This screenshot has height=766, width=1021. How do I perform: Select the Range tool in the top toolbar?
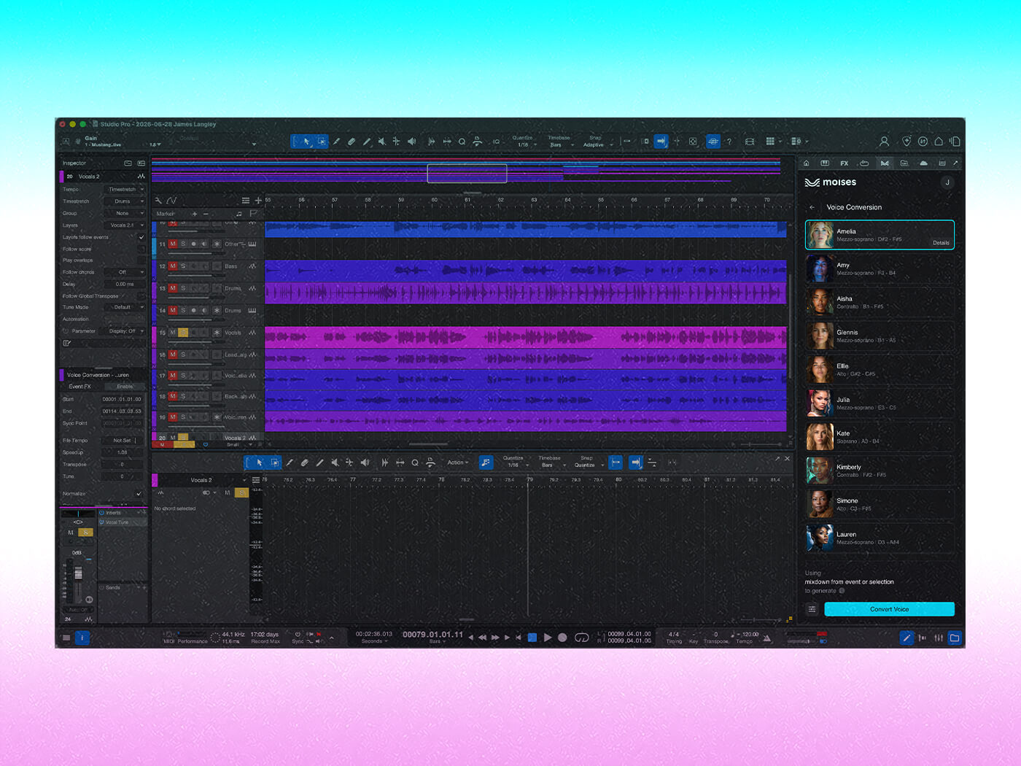tap(322, 142)
